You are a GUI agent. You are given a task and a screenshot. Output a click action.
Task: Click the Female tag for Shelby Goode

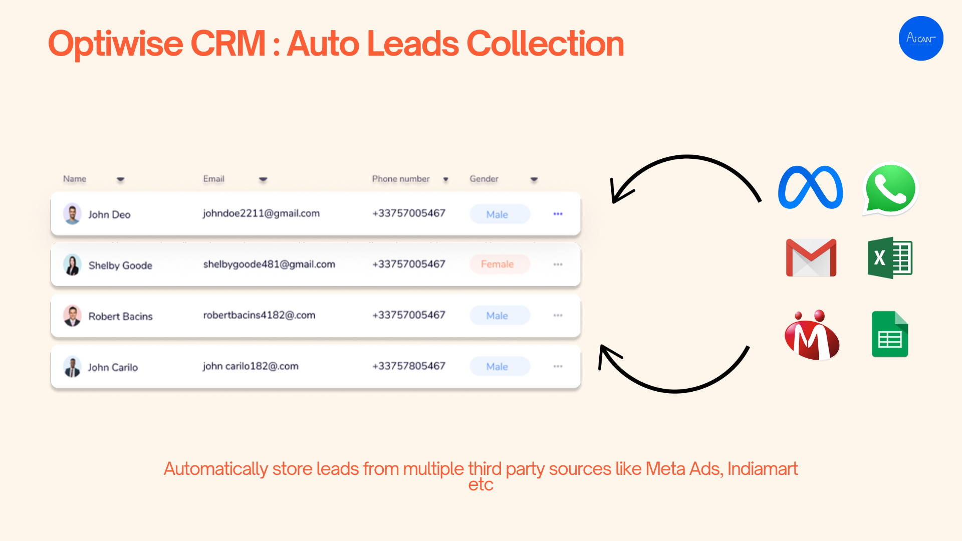[499, 264]
